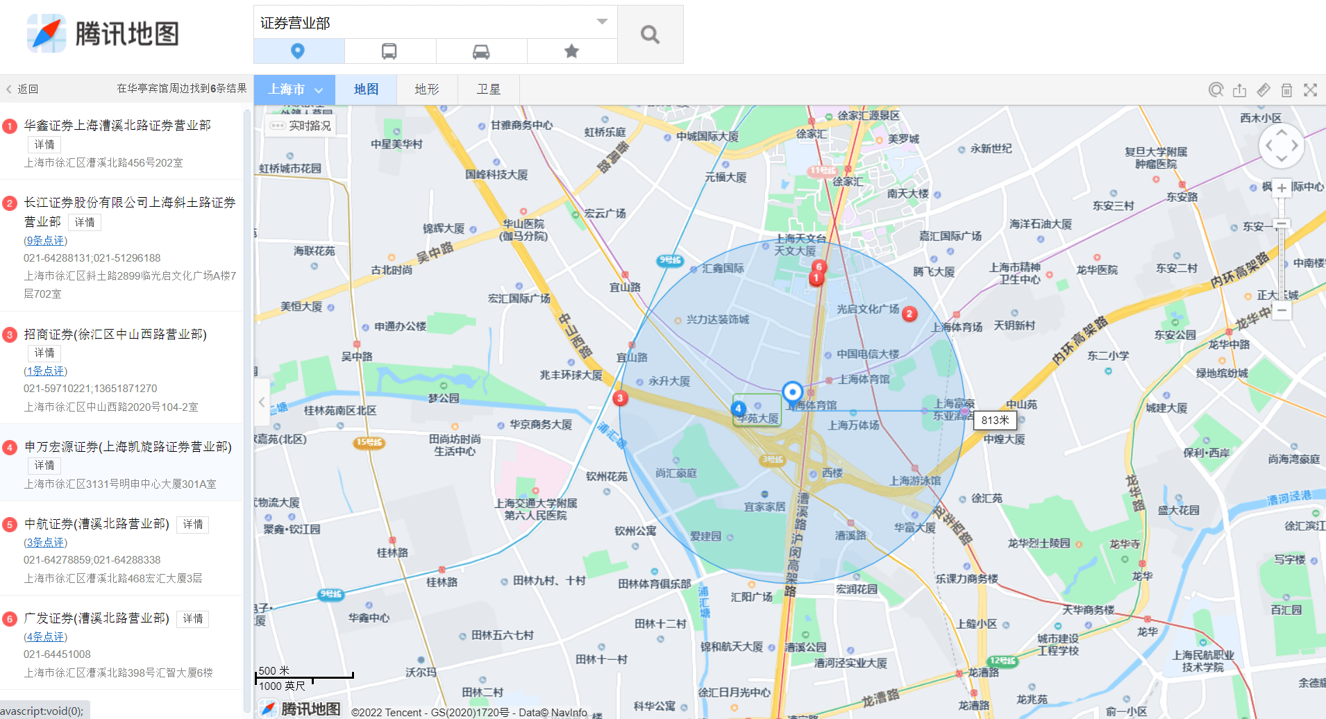Viewport: 1326px width, 719px height.
Task: Click the search magnifier button
Action: pos(650,35)
